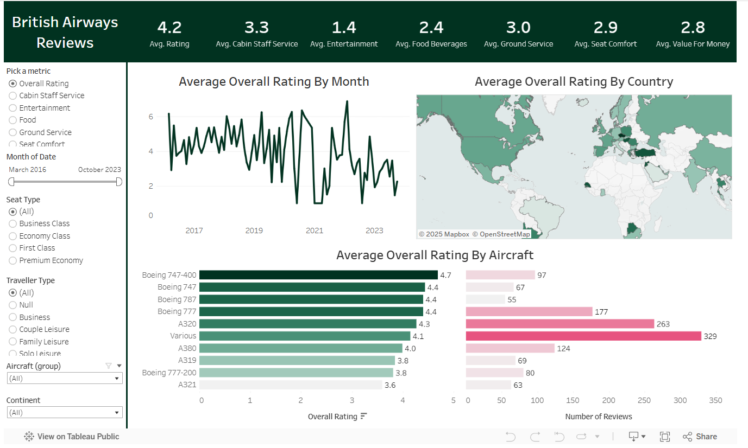Screen dimensions: 748x448
Task: Open the caret menu beside Aircraft (group) title
Action: pos(120,366)
